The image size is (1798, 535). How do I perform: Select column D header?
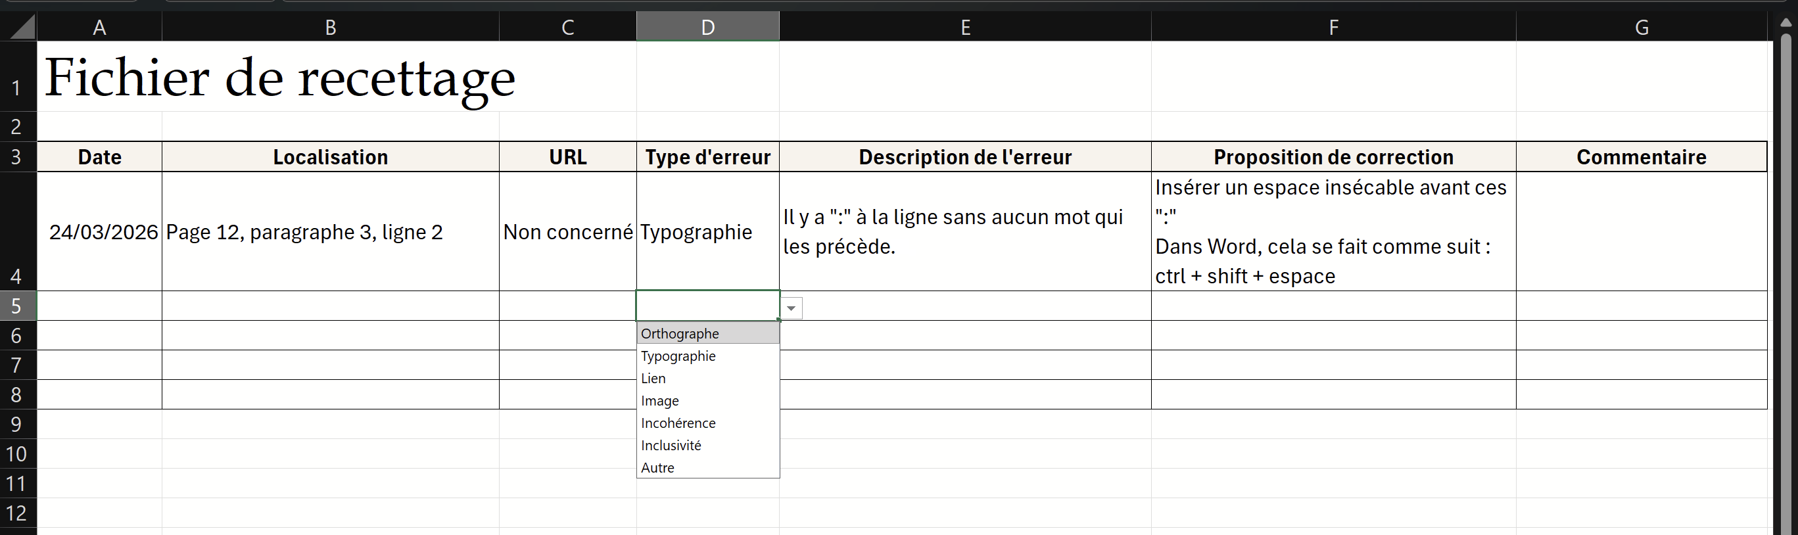(707, 27)
